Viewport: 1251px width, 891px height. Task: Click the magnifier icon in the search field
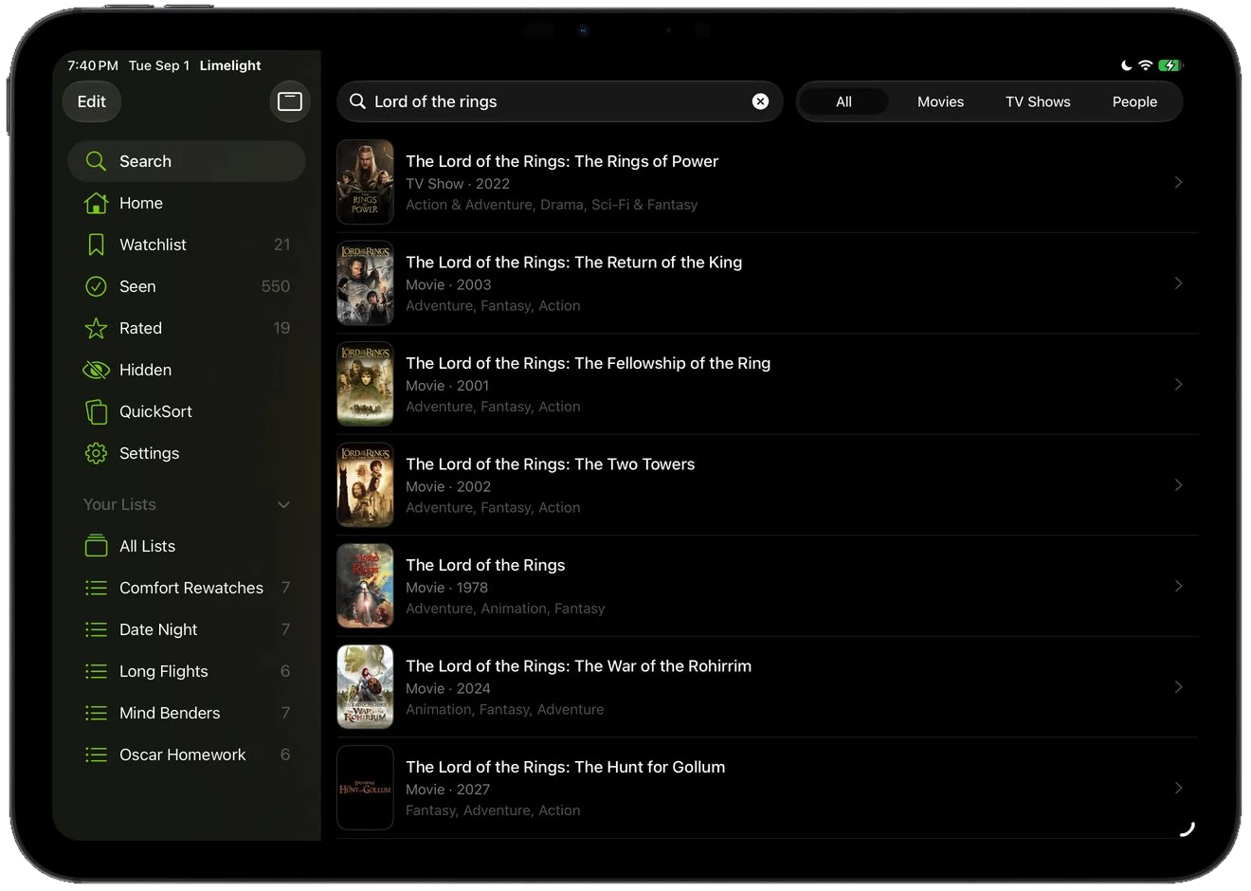357,101
